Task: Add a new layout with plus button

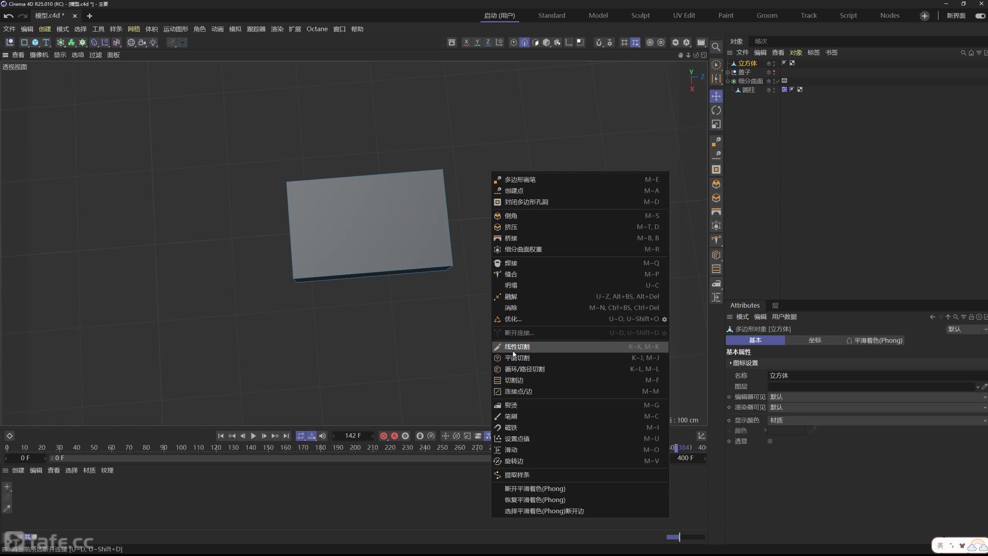Action: click(924, 16)
